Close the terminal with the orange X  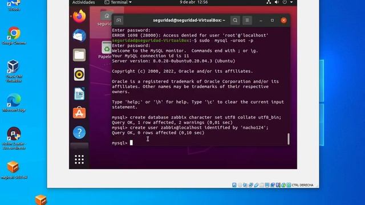pyautogui.click(x=283, y=20)
